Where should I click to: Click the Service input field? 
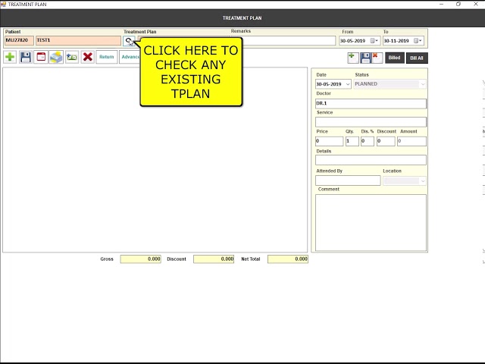[371, 122]
